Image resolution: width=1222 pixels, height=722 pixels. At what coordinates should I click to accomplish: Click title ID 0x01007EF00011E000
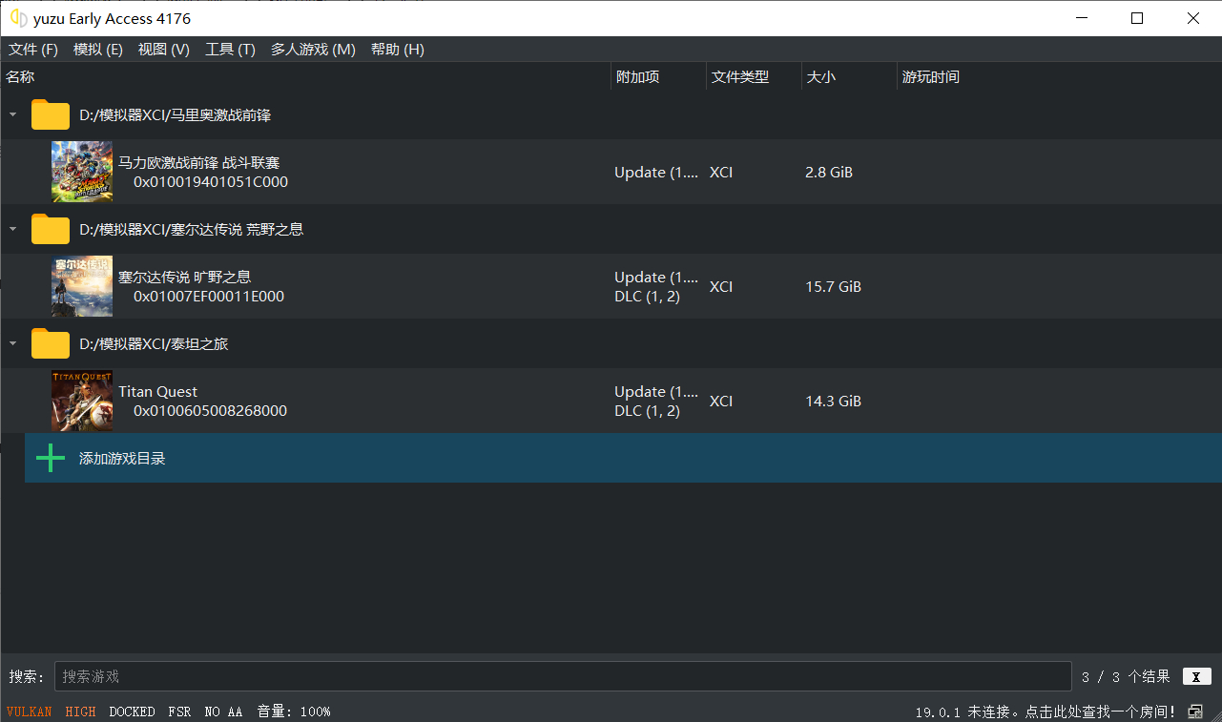click(x=209, y=297)
